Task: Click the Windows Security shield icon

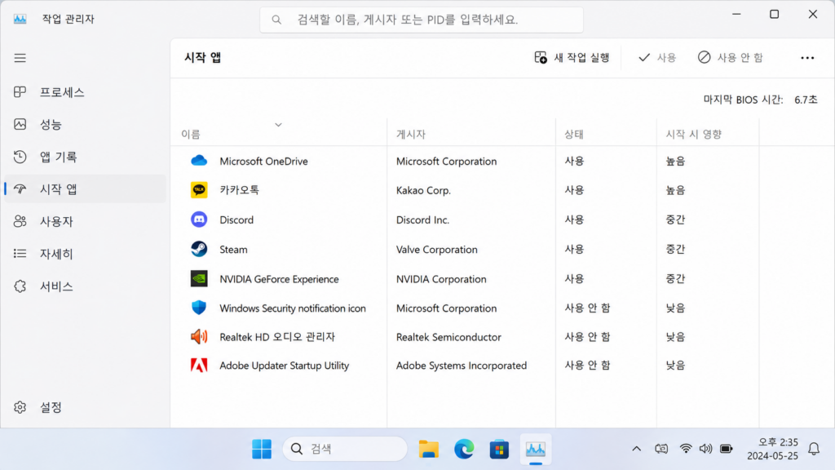Action: [x=199, y=308]
